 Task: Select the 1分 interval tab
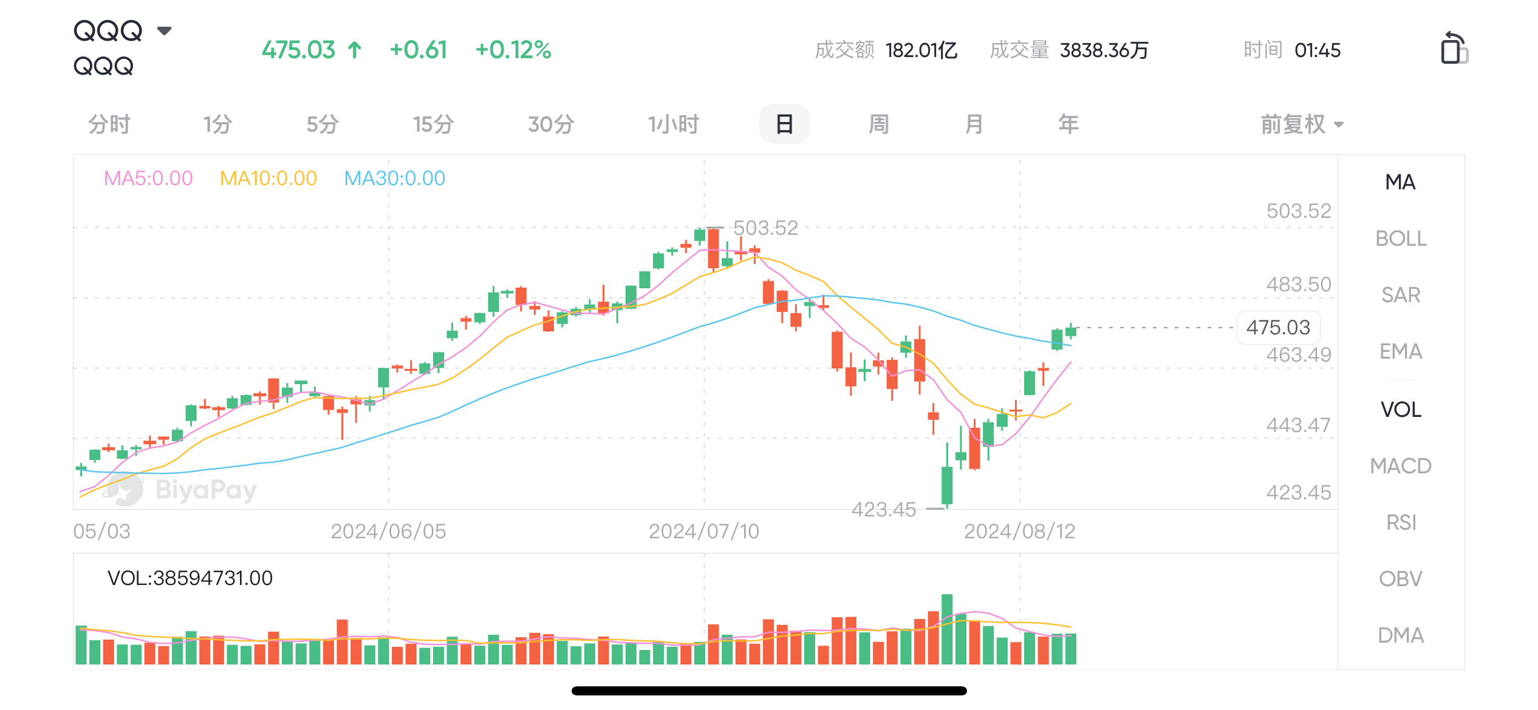217,124
